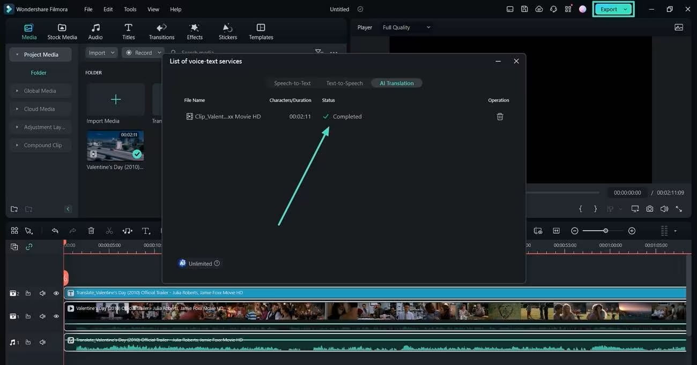
Task: Open the File menu
Action: tap(88, 9)
